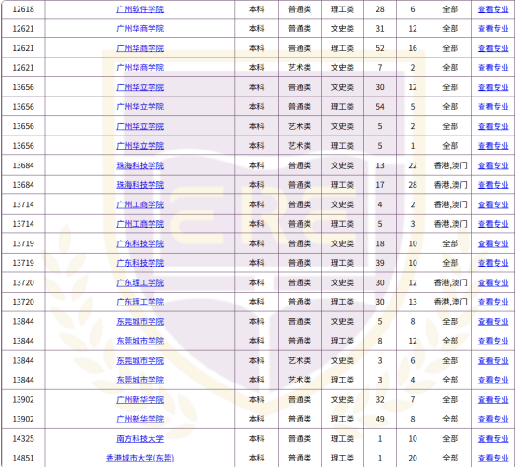Select 理工类 in the 南方科技大学 row

(342, 439)
